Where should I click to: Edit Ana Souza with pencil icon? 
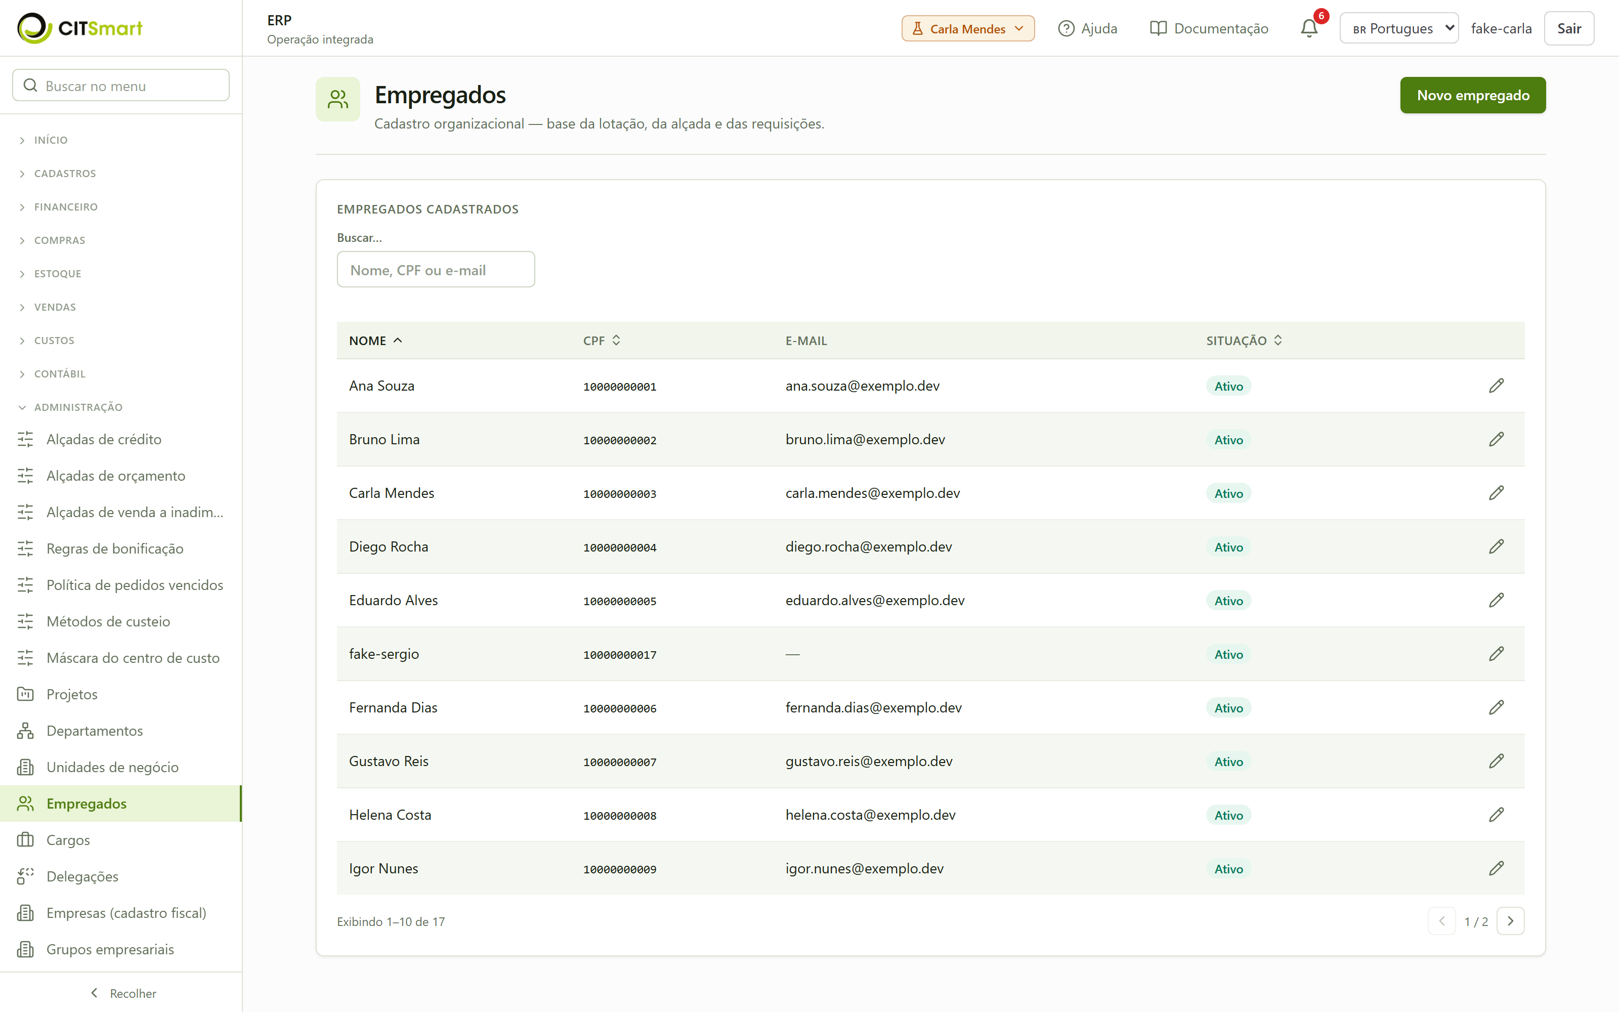(1496, 386)
